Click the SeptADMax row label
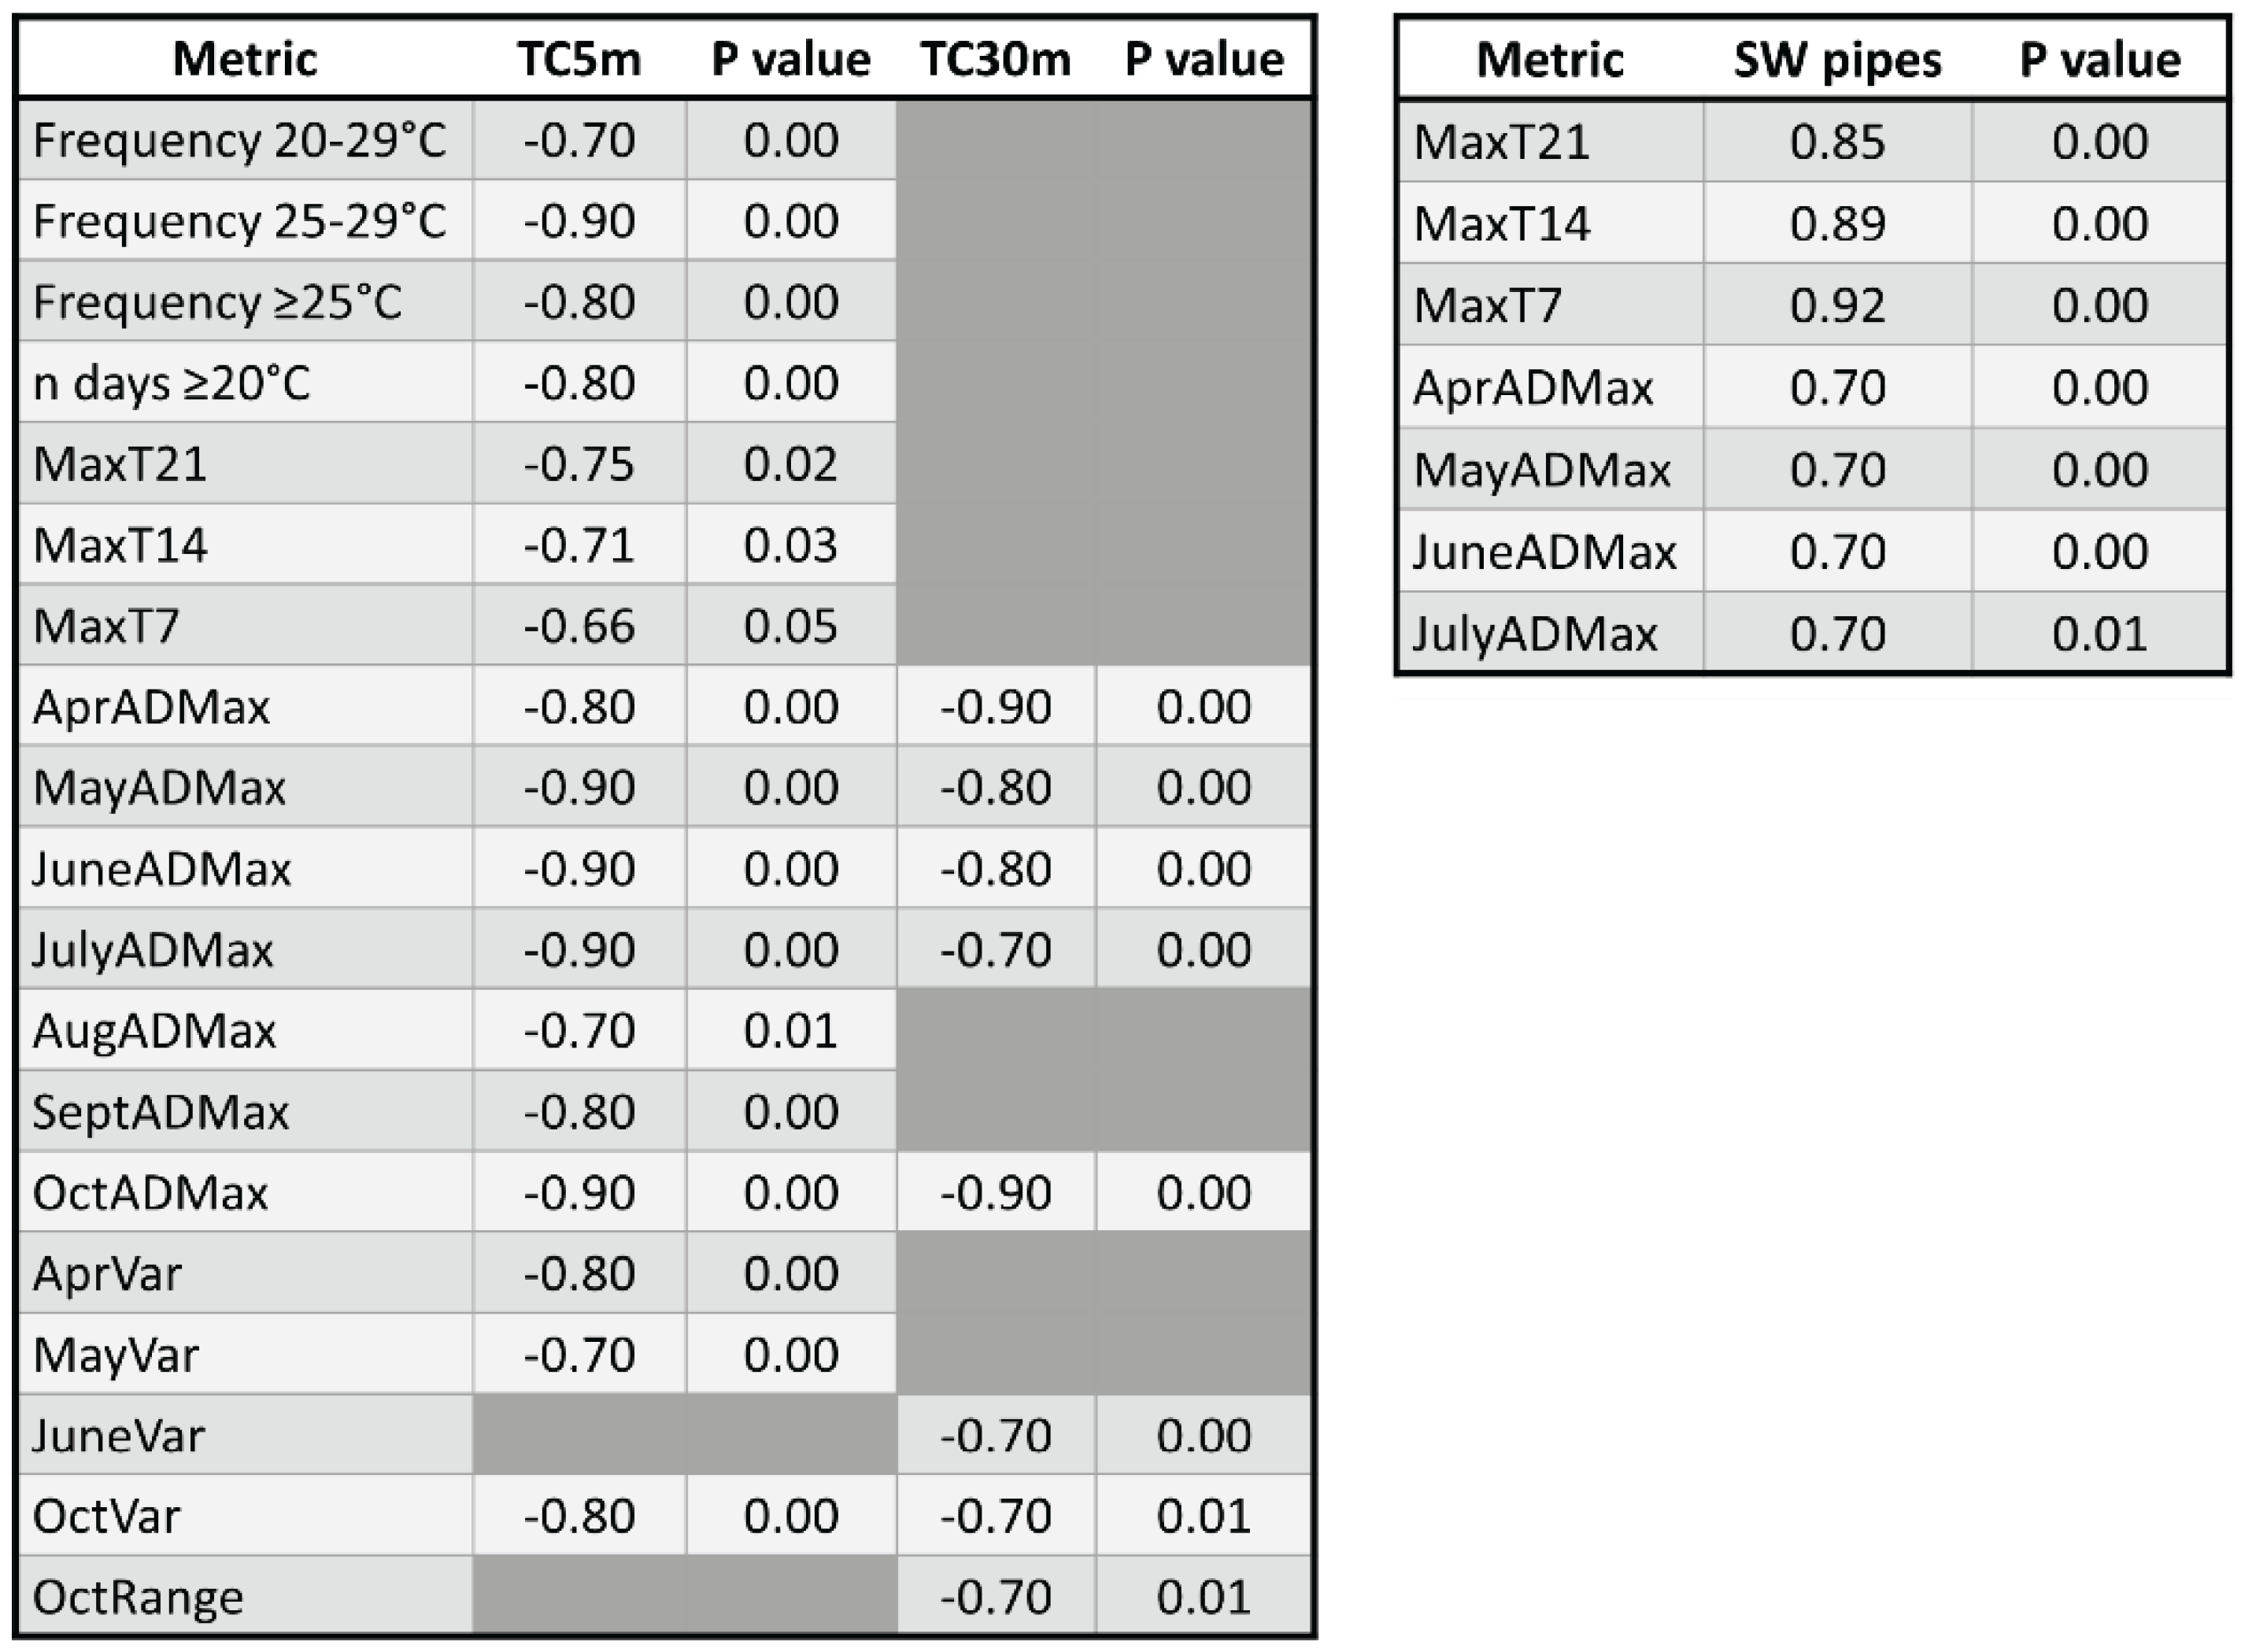Screen dimensions: 2241x1652 [161, 1112]
